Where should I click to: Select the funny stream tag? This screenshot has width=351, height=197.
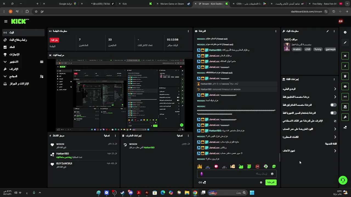point(318,50)
